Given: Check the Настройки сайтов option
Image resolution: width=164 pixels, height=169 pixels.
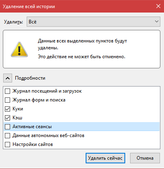Looking at the screenshot, I should coord(7,144).
